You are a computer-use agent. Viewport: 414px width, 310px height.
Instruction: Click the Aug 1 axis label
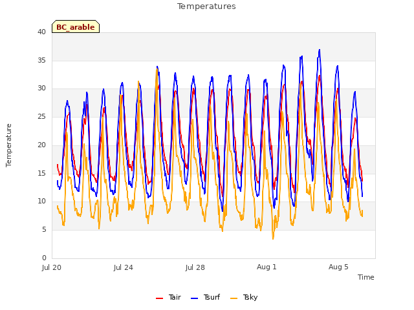[267, 267]
